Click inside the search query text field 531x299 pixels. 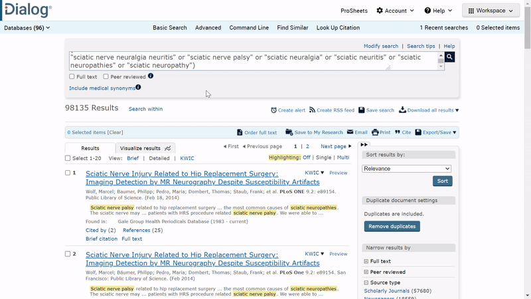[x=252, y=61]
